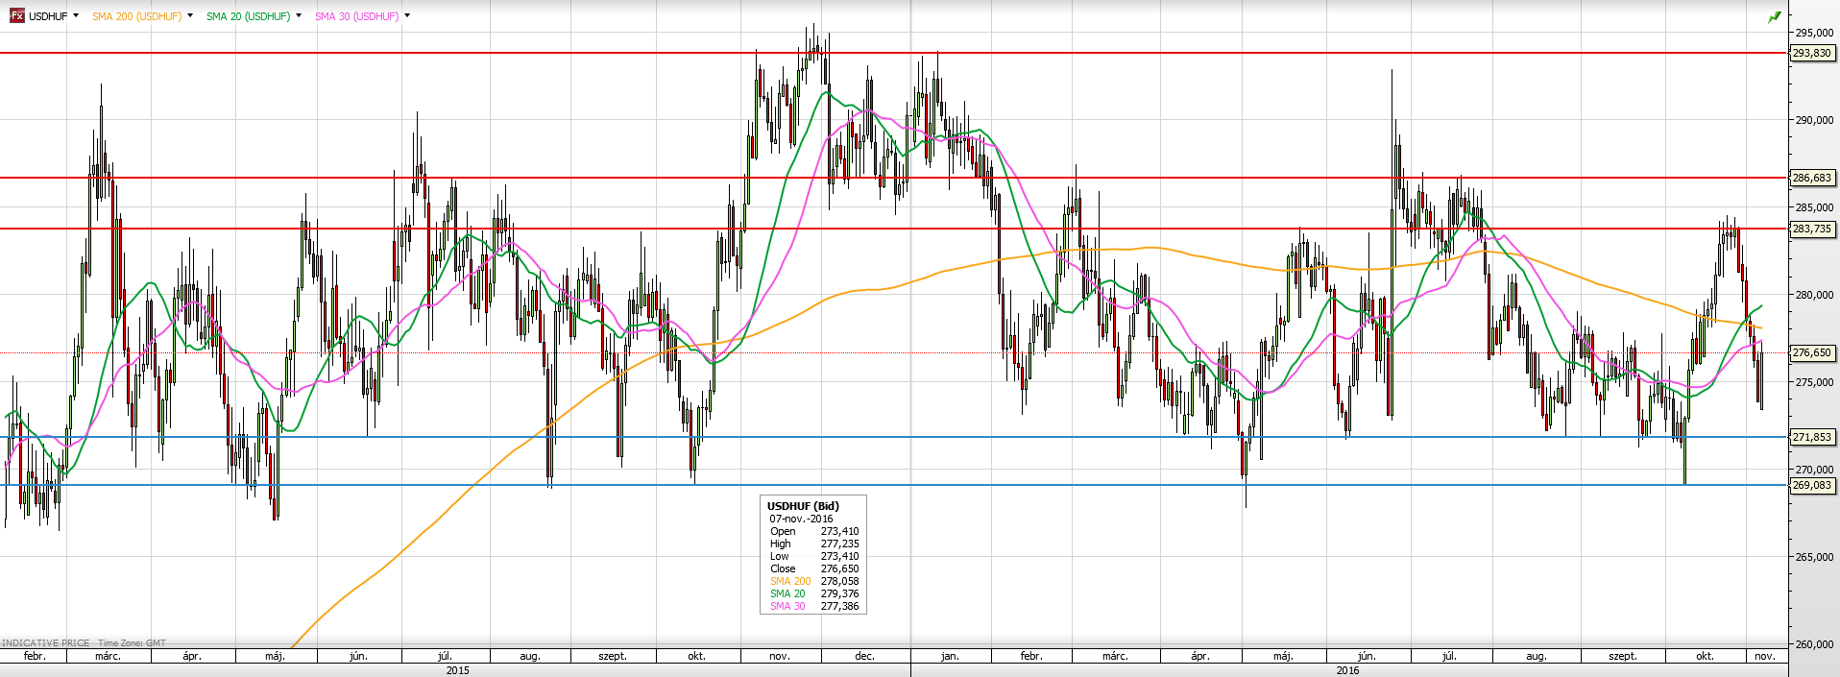Click the 283,735 resistance level label
Viewport: 1840px width, 677px height.
(1812, 229)
